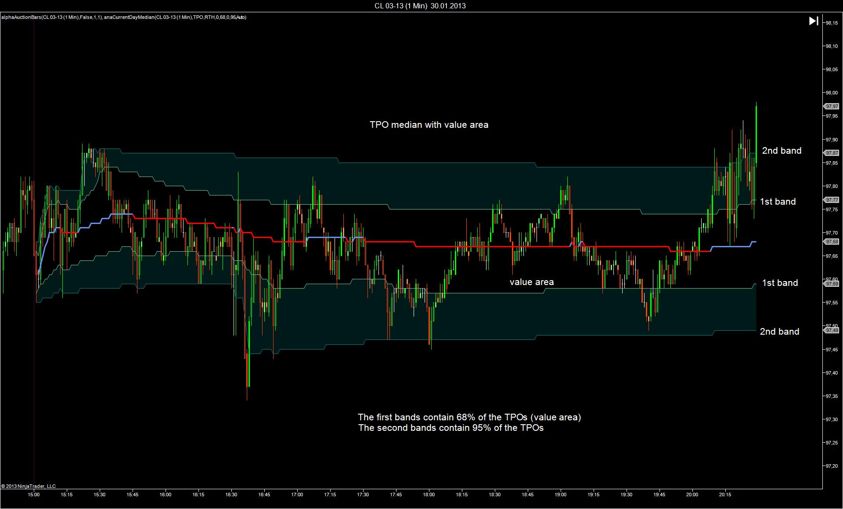
Task: Click the 17:30 time axis label
Action: 363,495
